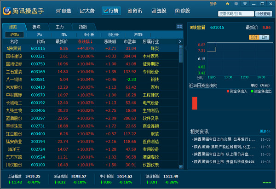
Task: Click the stock list scrollbar thumb
Action: [x=181, y=55]
